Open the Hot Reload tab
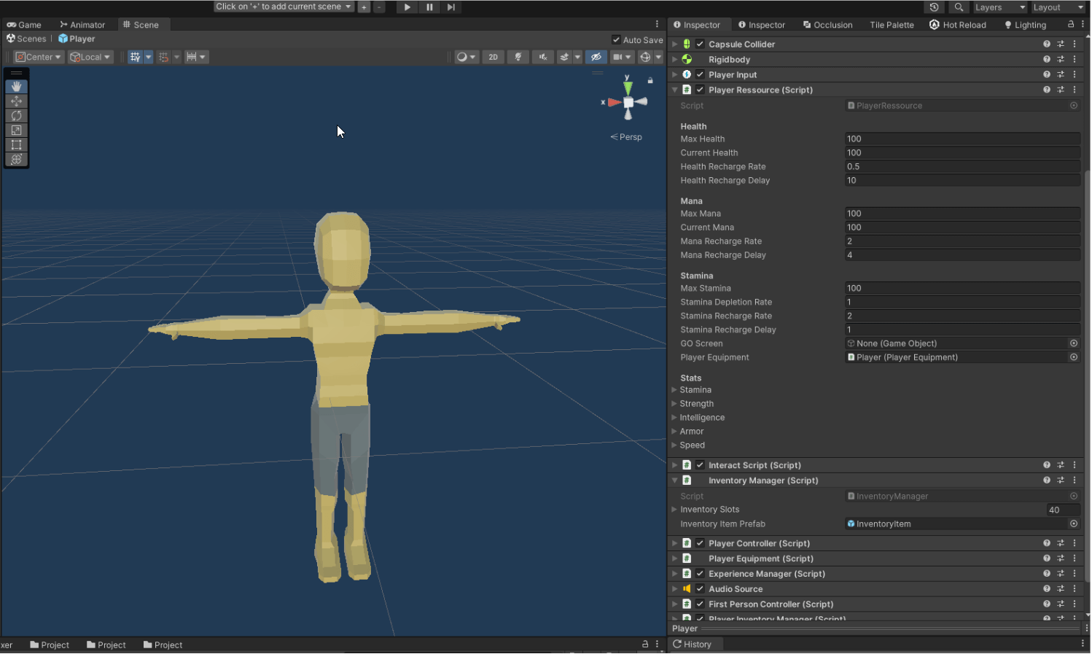Viewport: 1092px width, 654px height. pyautogui.click(x=958, y=25)
